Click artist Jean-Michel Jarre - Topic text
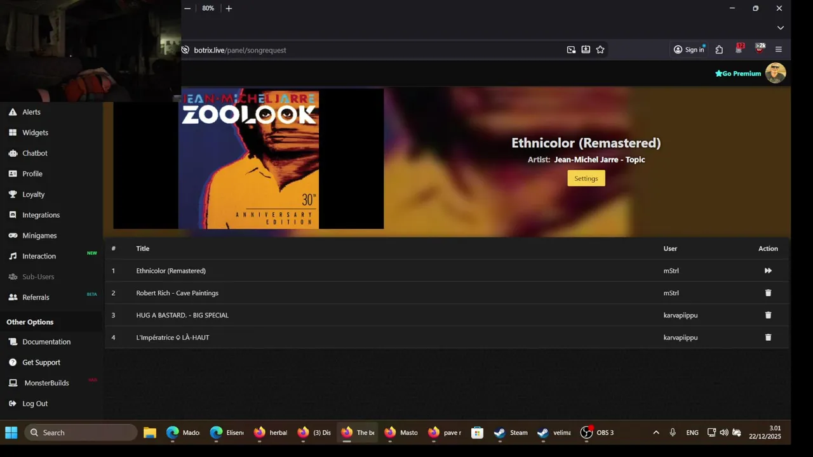The width and height of the screenshot is (813, 457). (x=599, y=159)
